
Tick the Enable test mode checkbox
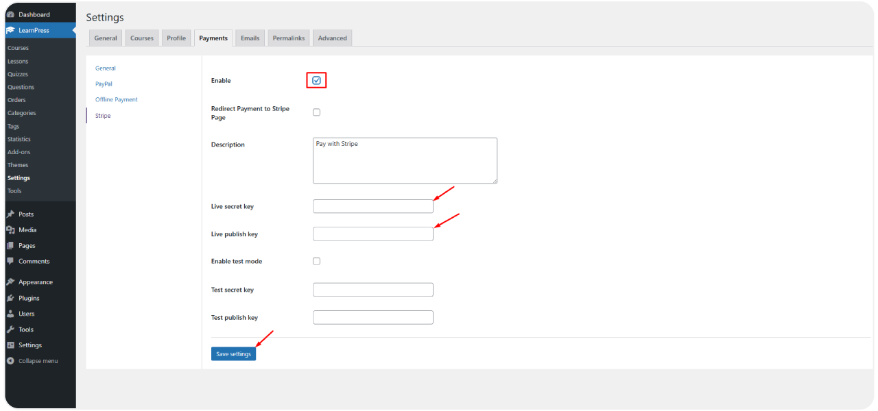(316, 261)
